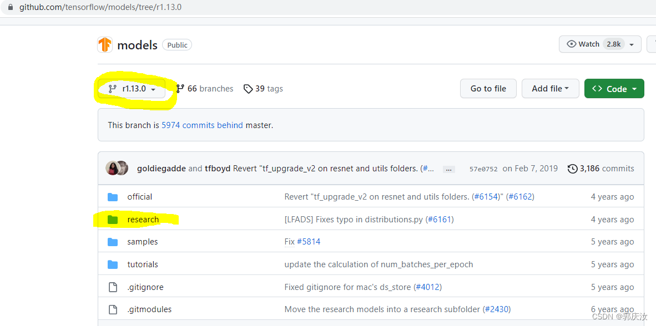Open the samples folder
The width and height of the screenshot is (656, 326).
point(143,242)
